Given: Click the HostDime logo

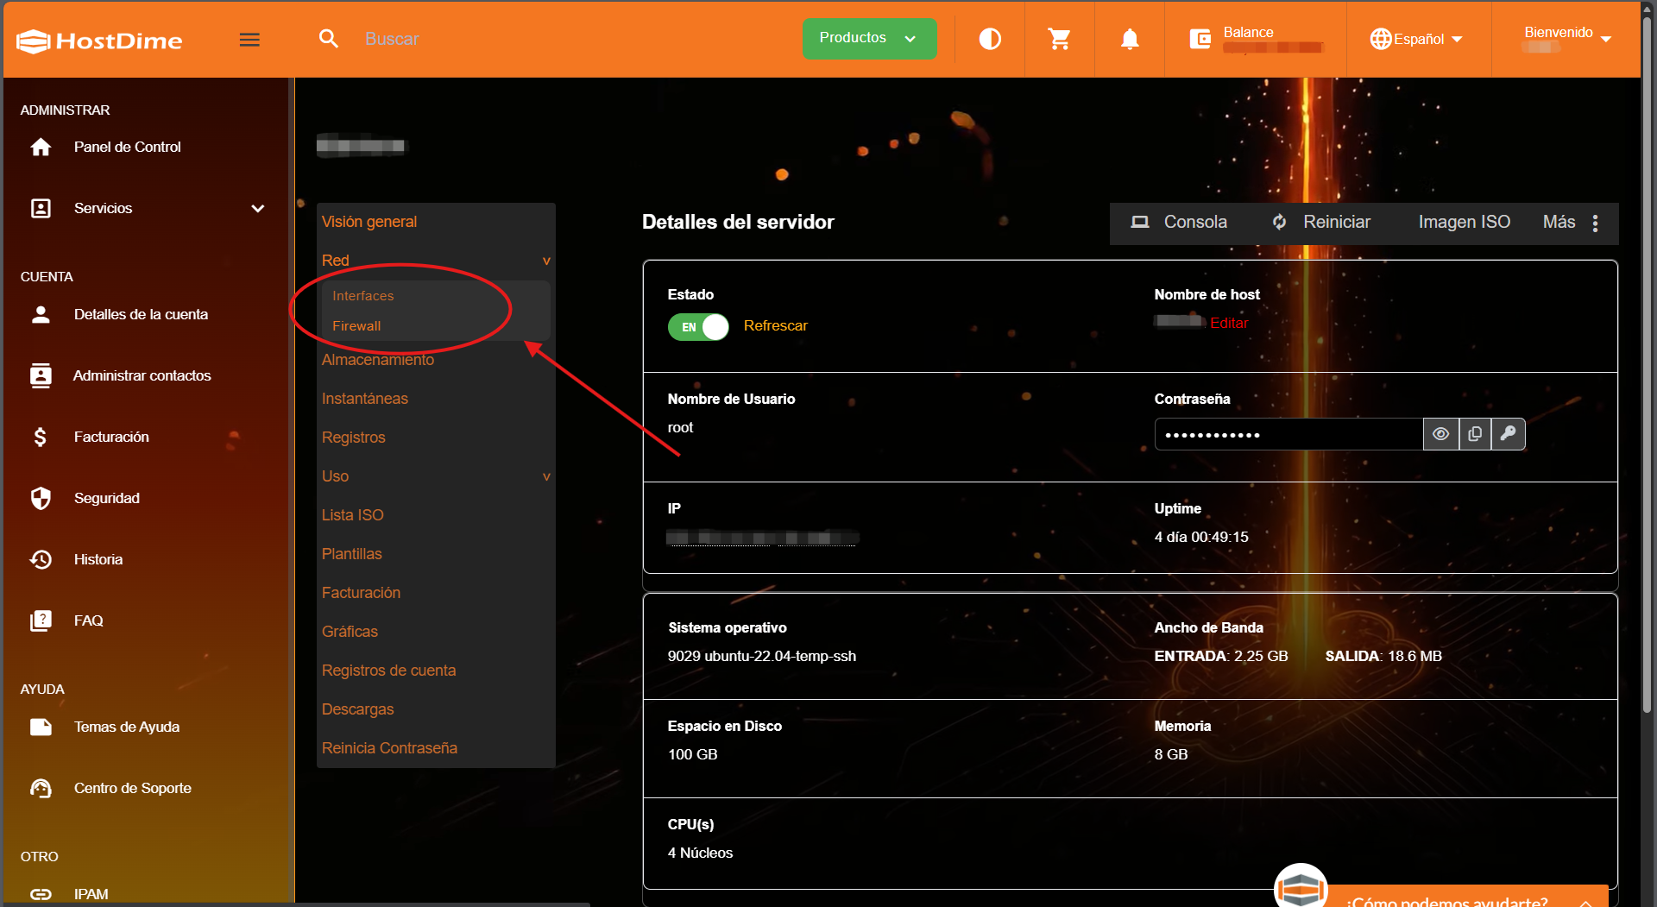Looking at the screenshot, I should [x=99, y=41].
